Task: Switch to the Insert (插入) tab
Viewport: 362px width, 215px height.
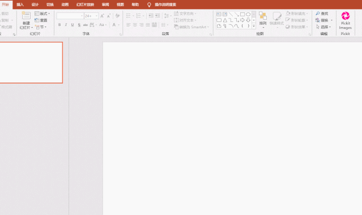Action: pyautogui.click(x=20, y=5)
